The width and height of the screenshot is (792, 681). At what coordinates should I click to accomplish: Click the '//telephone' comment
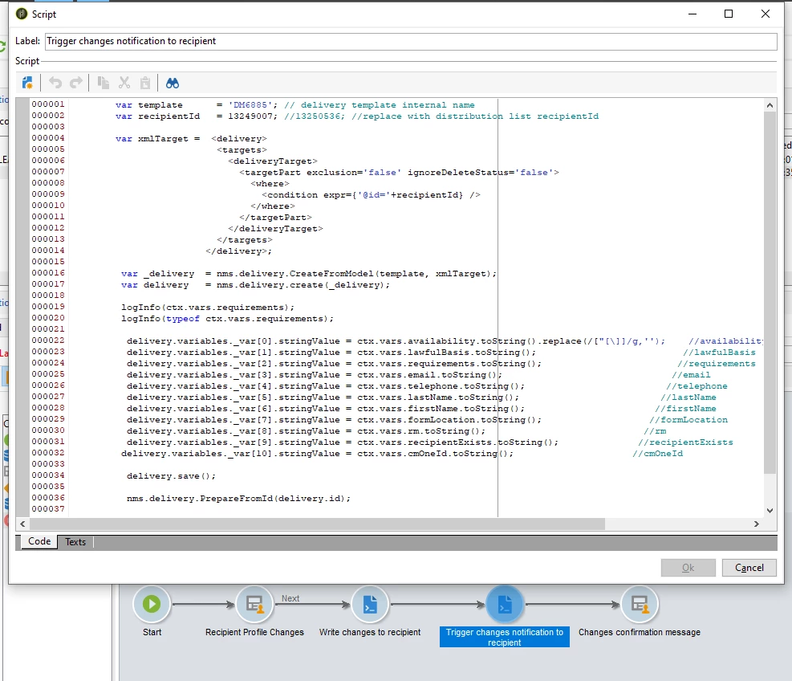click(x=697, y=385)
